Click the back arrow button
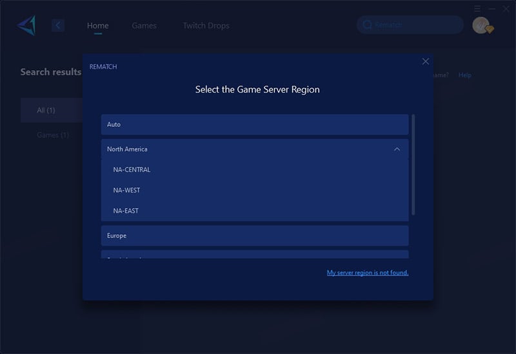This screenshot has height=354, width=516. (x=58, y=25)
